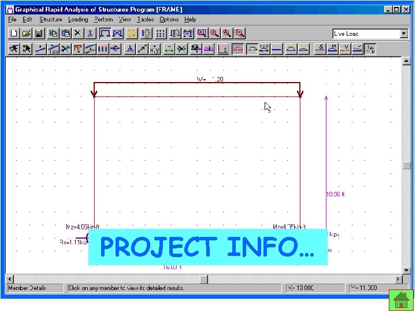Toggle the deflected shape curve icon

pos(252,49)
